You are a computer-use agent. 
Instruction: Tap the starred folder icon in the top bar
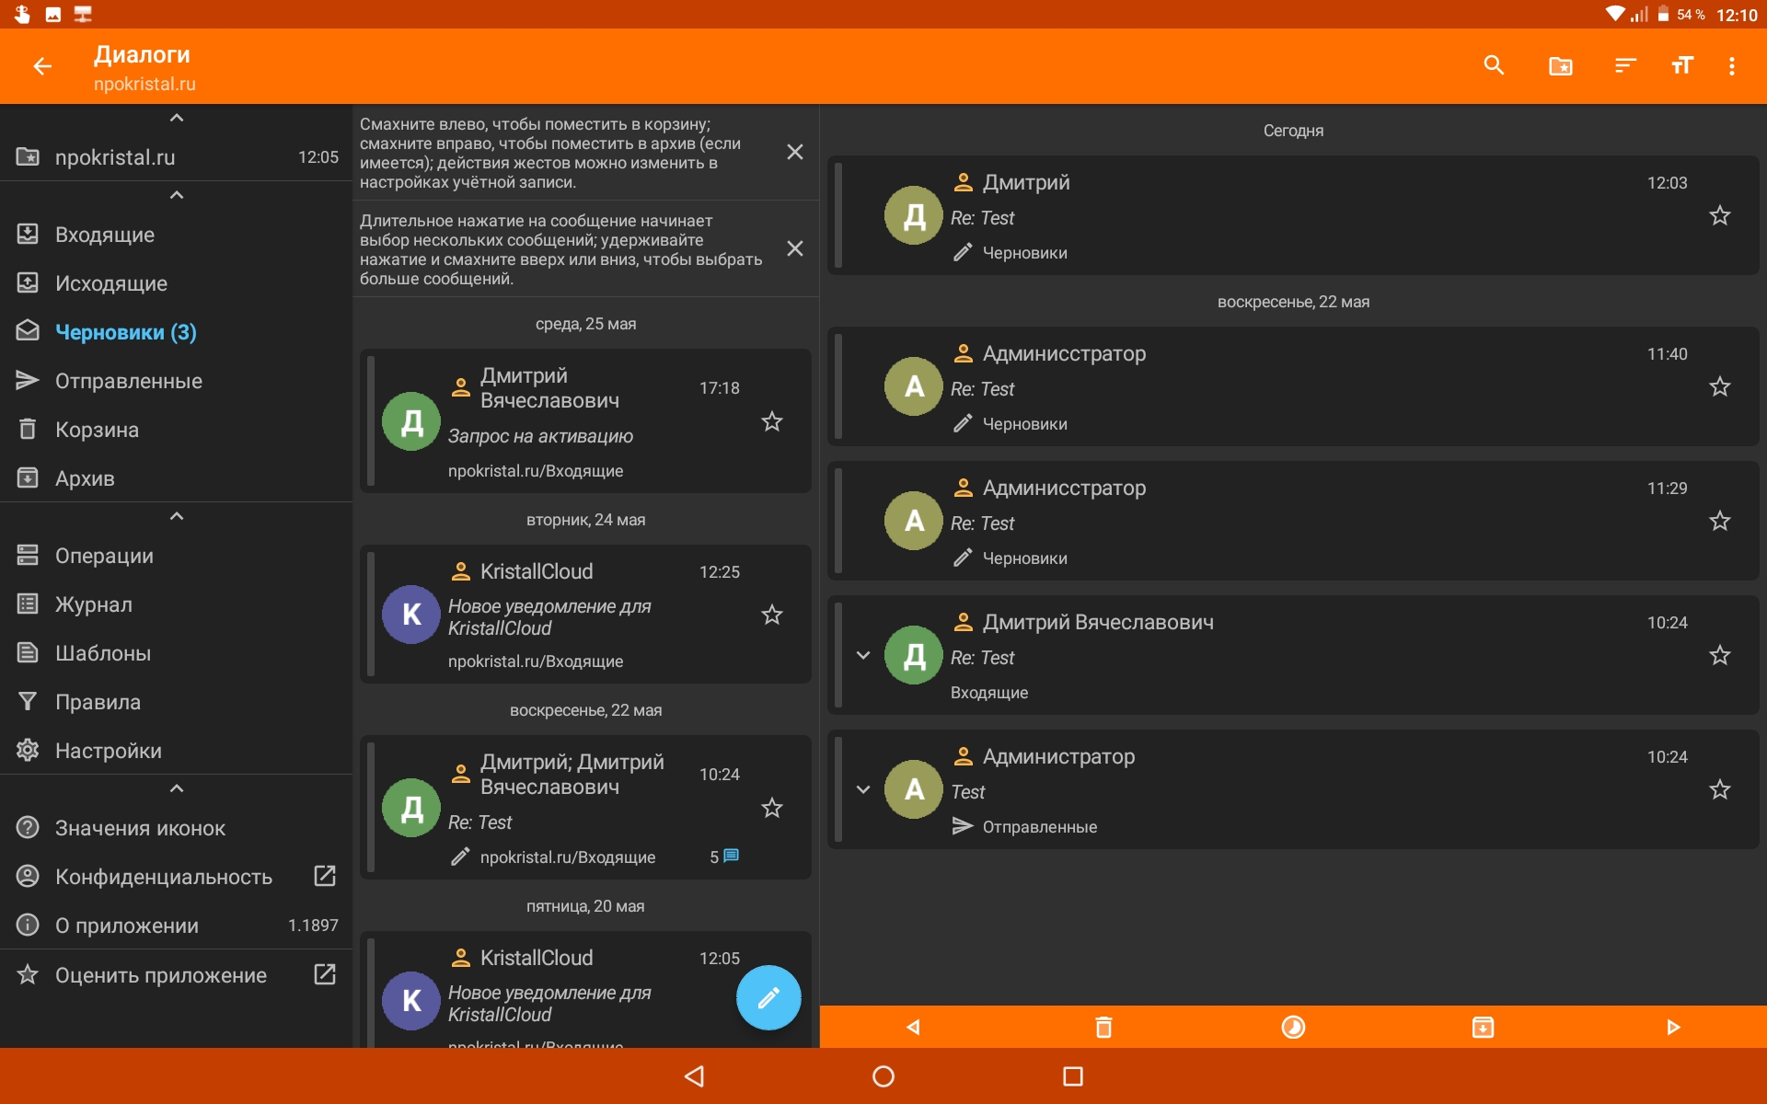pos(1560,65)
